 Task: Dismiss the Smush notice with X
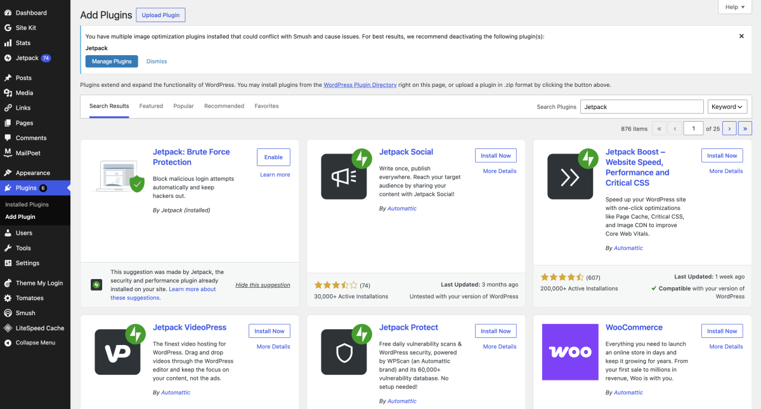(741, 36)
